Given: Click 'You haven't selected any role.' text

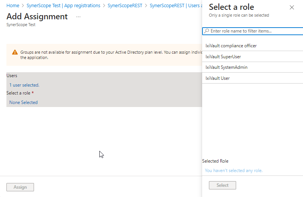Looking at the screenshot, I should point(233,171).
